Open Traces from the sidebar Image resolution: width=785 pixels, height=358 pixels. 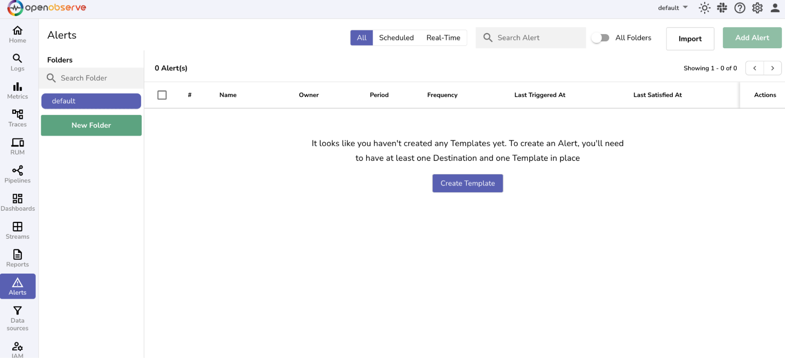[17, 119]
